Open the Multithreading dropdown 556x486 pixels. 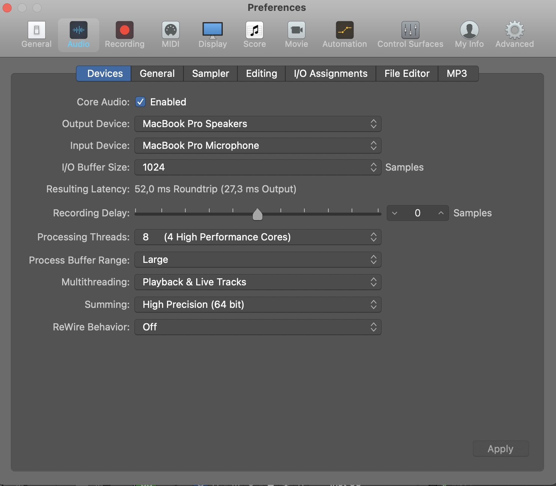pyautogui.click(x=258, y=282)
